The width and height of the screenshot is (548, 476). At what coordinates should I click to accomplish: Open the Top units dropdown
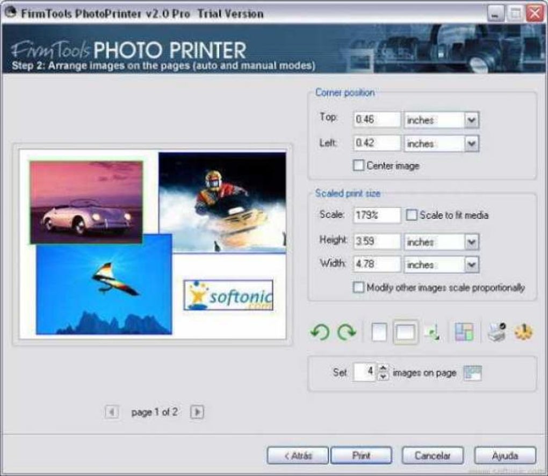click(x=471, y=120)
